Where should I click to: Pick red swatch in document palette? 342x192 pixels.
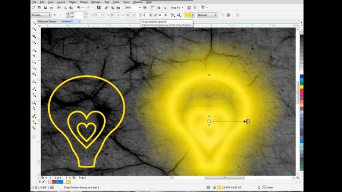[x=54, y=181]
